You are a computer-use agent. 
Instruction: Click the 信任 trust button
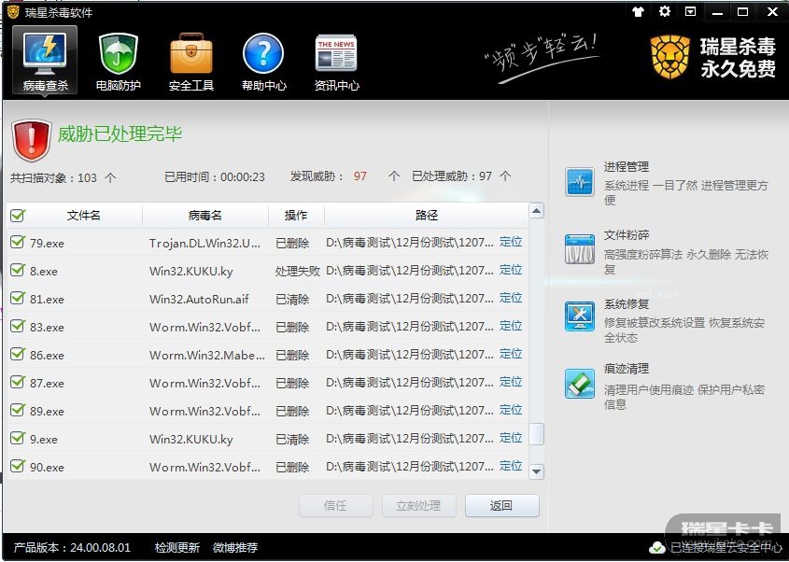coord(335,506)
